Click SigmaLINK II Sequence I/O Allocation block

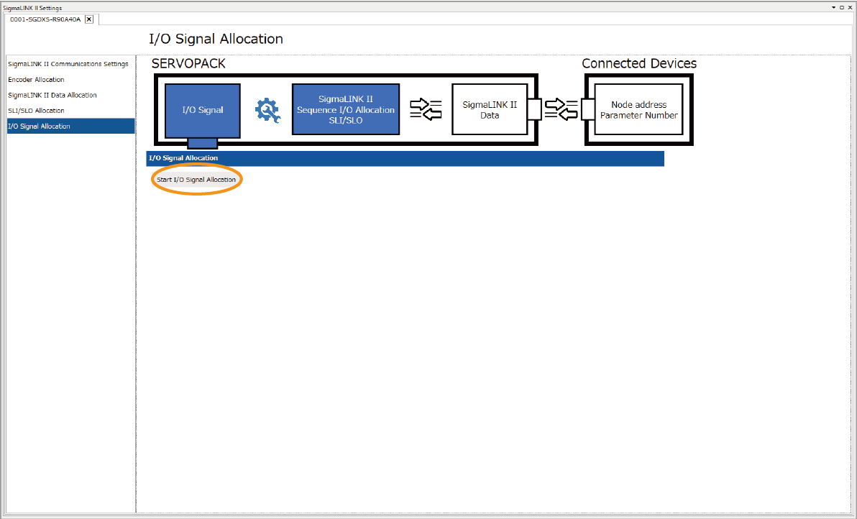coord(345,110)
